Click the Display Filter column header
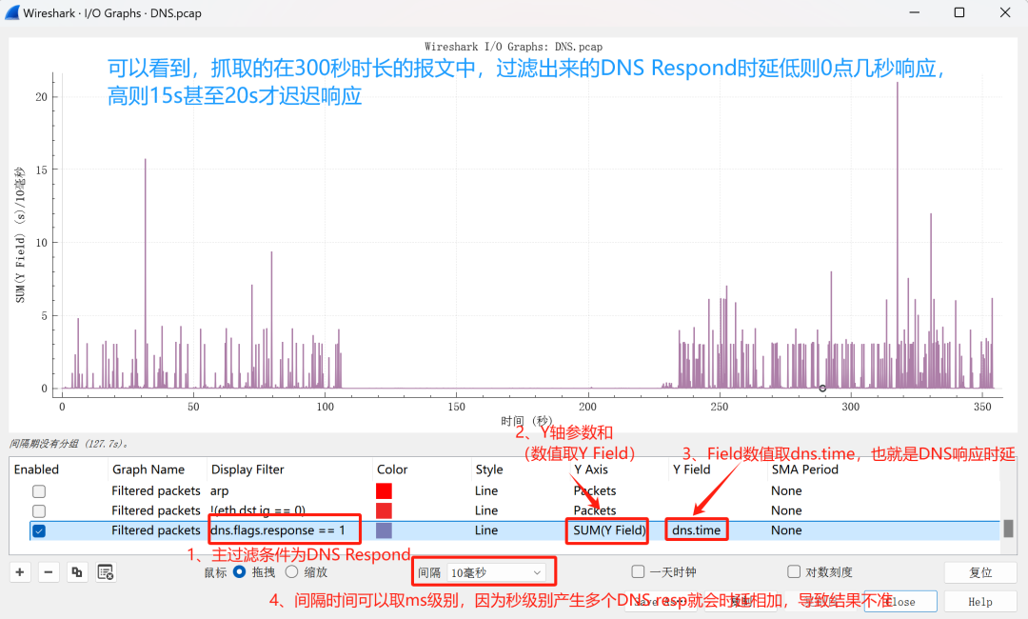This screenshot has height=619, width=1028. [247, 469]
